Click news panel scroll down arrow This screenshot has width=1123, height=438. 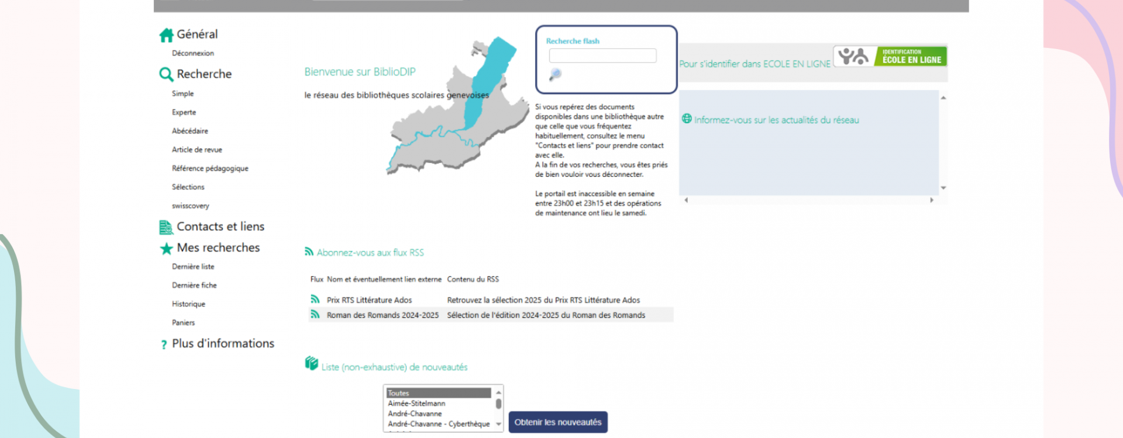(x=943, y=188)
